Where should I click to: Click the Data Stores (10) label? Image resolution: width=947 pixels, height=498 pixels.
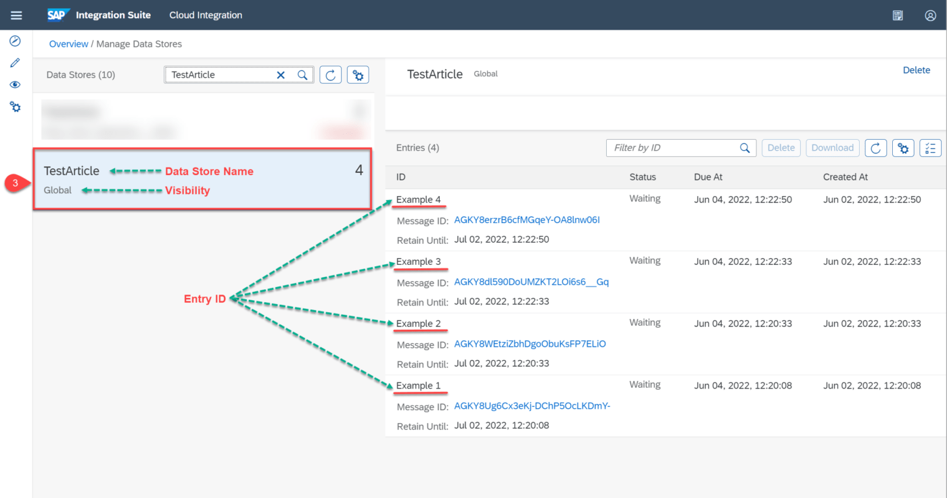[x=80, y=75]
